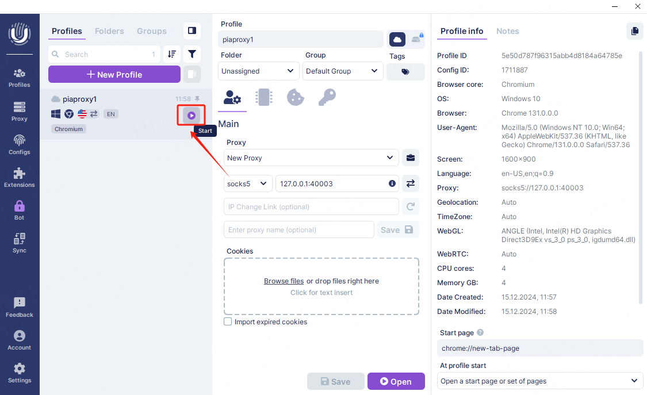
Task: Start the piaproxy1 profile with play button
Action: coord(192,116)
